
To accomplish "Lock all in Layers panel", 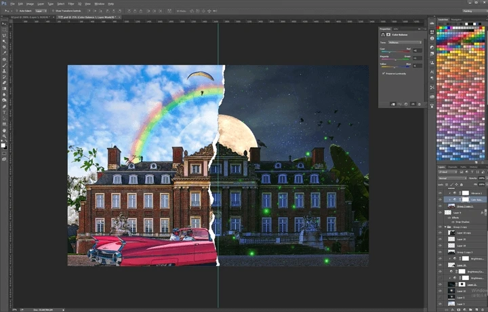I will click(x=462, y=184).
